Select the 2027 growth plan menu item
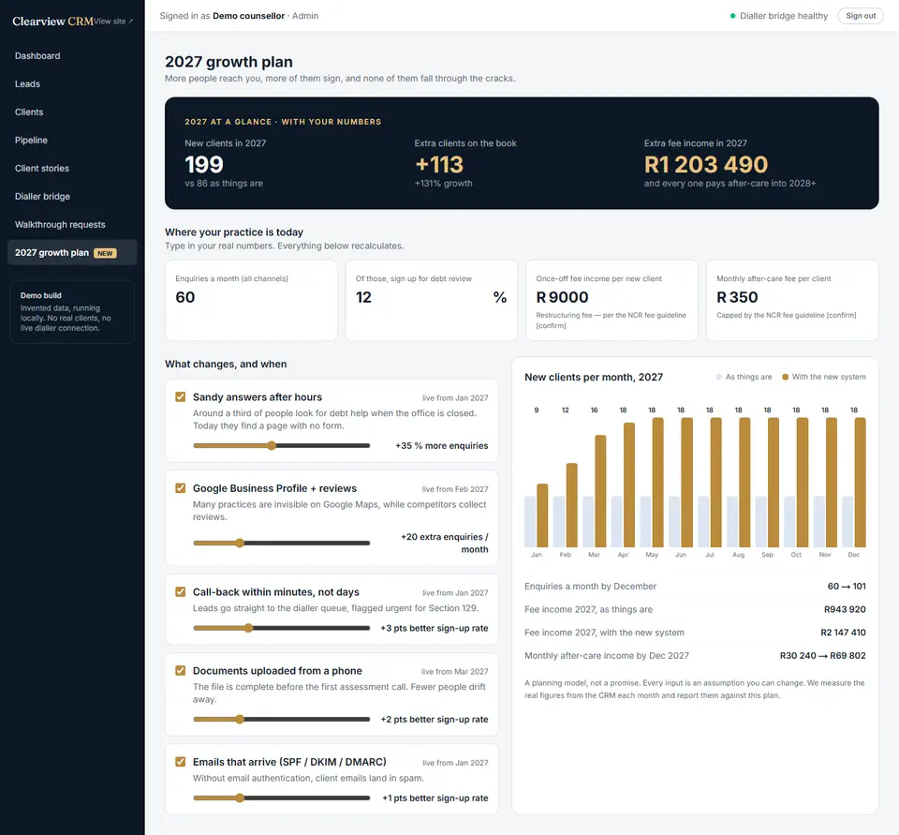The height and width of the screenshot is (835, 899). [72, 252]
